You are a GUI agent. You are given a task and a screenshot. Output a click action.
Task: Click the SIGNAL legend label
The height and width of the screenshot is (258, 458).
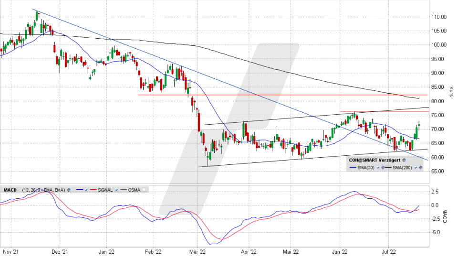105,190
